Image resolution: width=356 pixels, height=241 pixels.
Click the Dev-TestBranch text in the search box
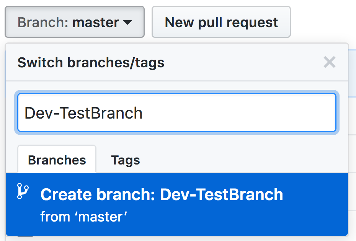[83, 113]
